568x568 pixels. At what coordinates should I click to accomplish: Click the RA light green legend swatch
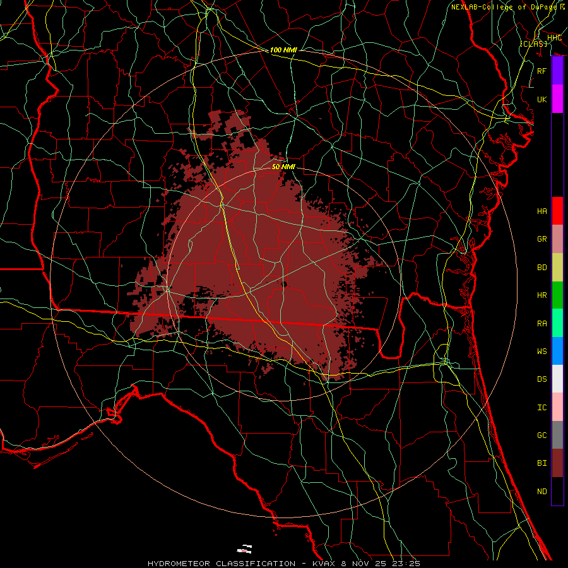tap(557, 323)
